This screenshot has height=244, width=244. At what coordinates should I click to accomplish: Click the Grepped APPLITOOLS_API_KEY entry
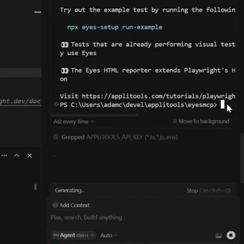tap(115, 137)
